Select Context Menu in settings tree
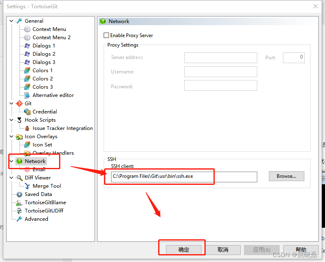The image size is (325, 262). click(49, 29)
